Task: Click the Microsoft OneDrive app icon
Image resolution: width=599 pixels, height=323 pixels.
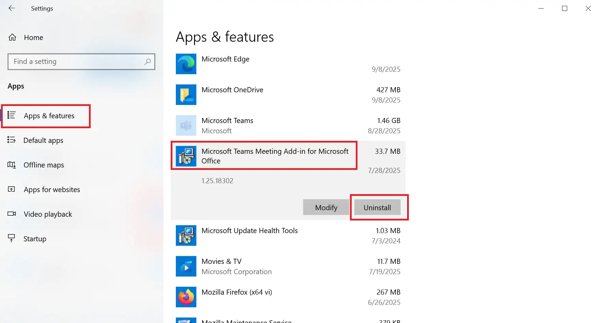Action: tap(186, 95)
